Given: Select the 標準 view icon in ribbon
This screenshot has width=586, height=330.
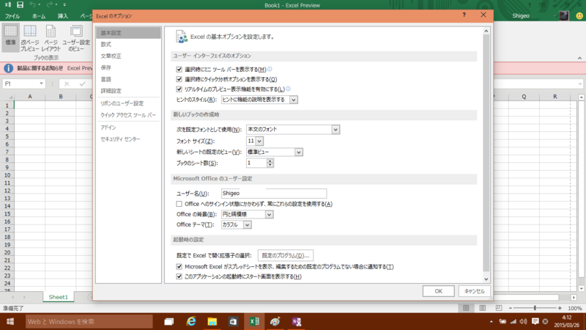Looking at the screenshot, I should (10, 37).
